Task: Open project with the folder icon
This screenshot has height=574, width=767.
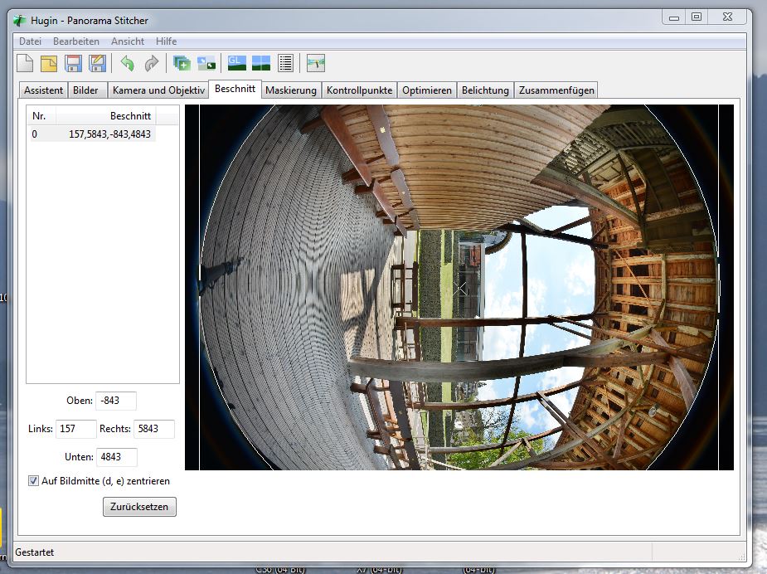Action: click(x=50, y=63)
